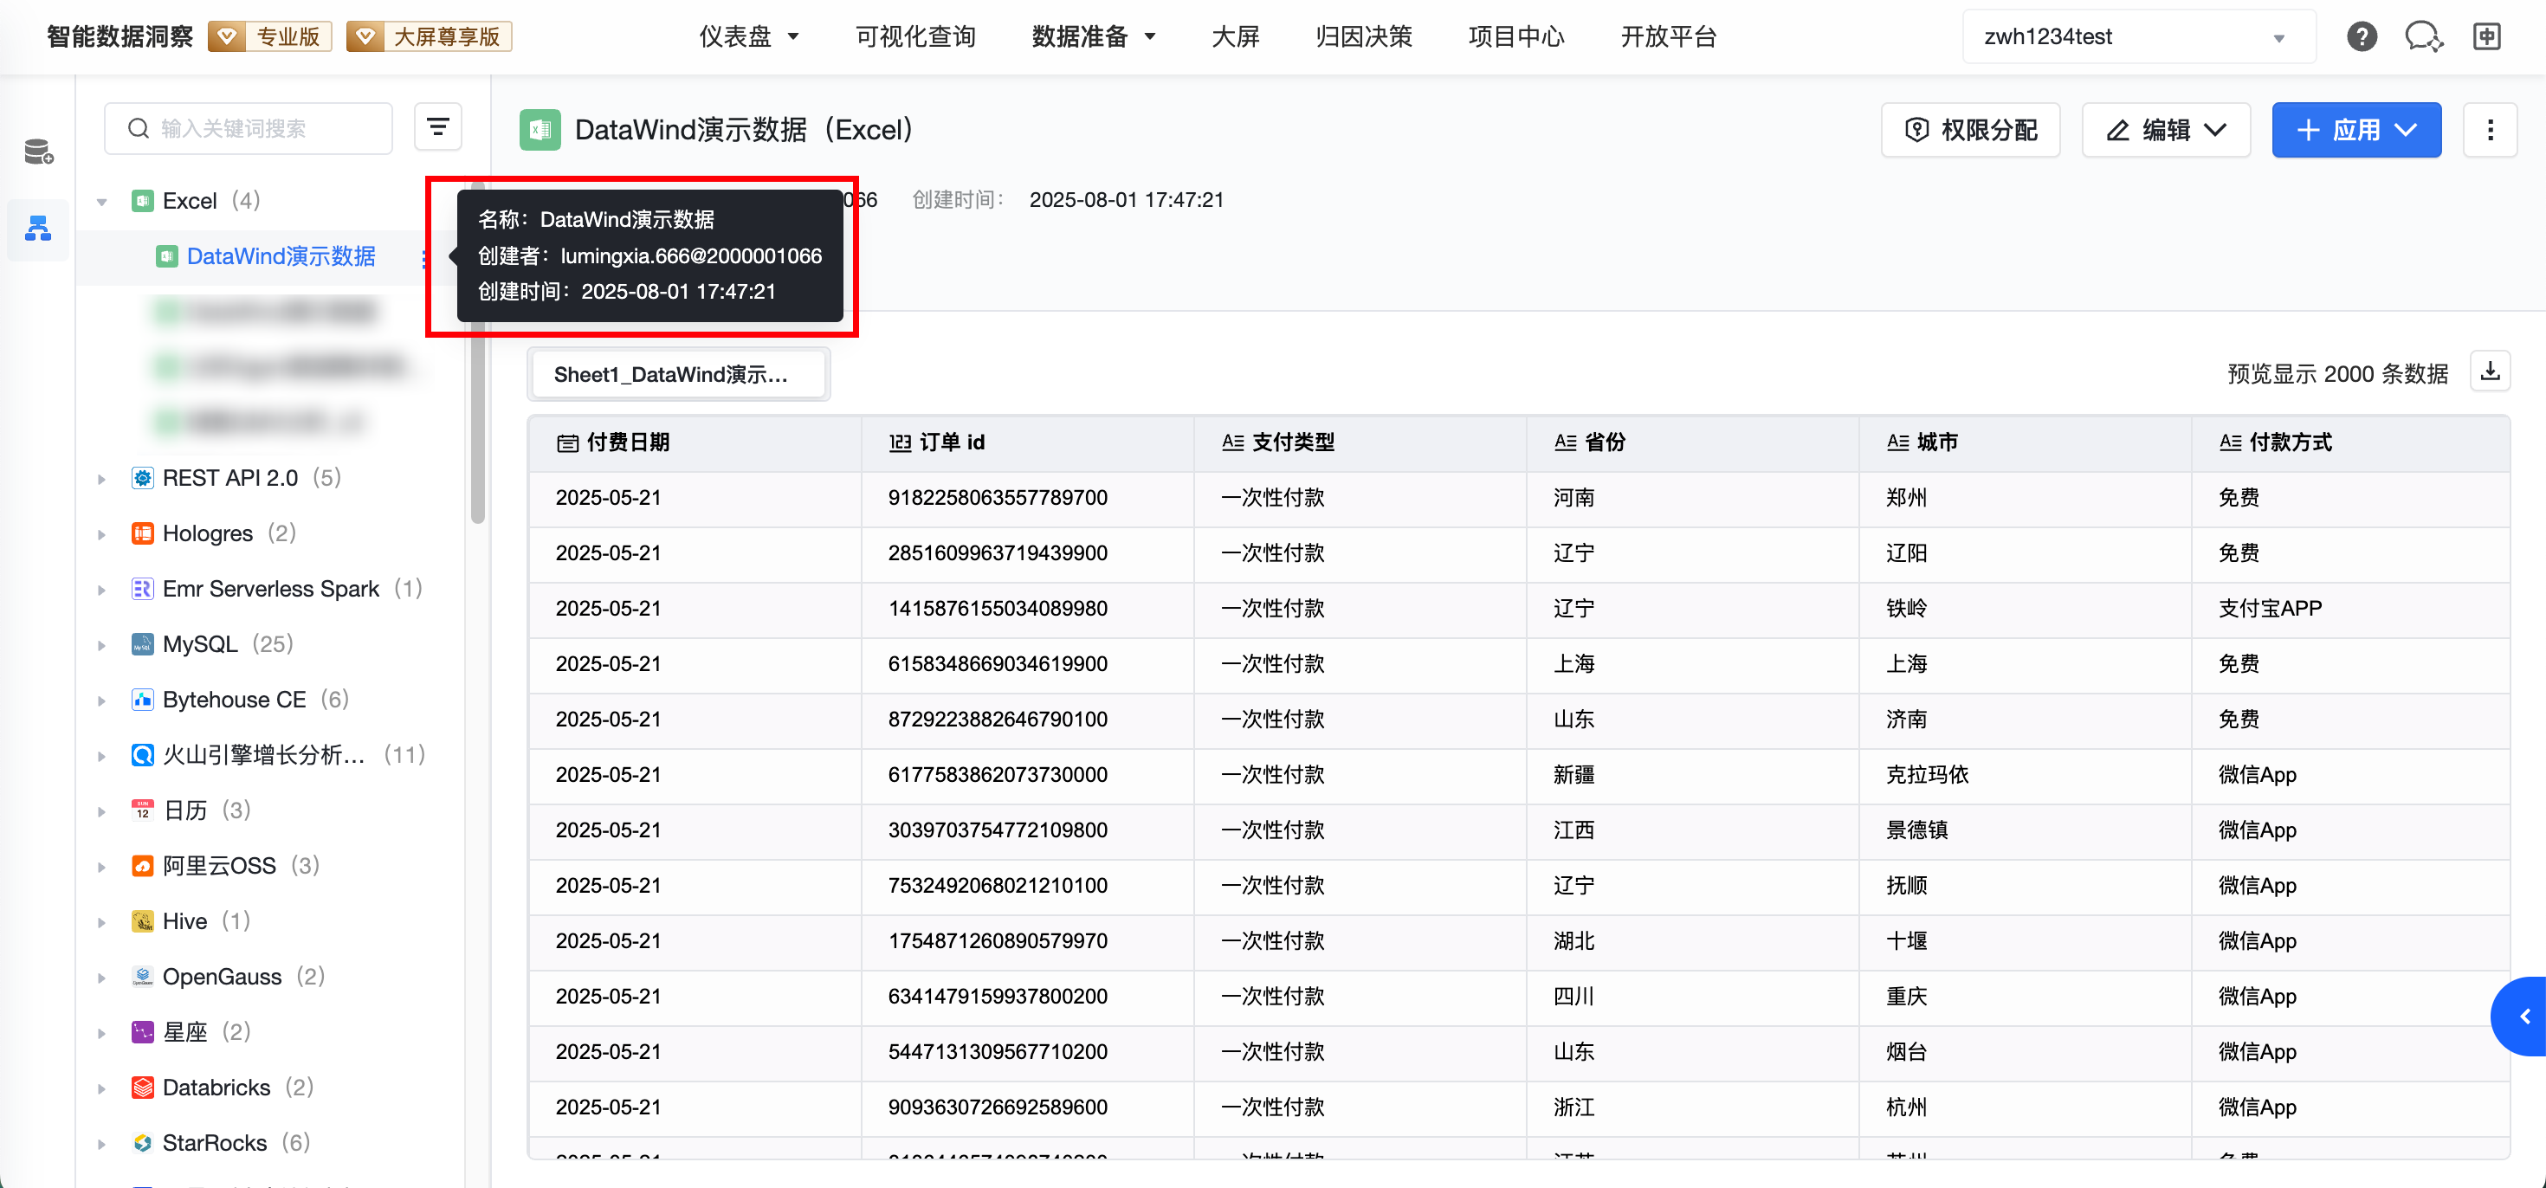Click the add-panel icon in top-right corner
This screenshot has width=2546, height=1188.
(x=2485, y=36)
